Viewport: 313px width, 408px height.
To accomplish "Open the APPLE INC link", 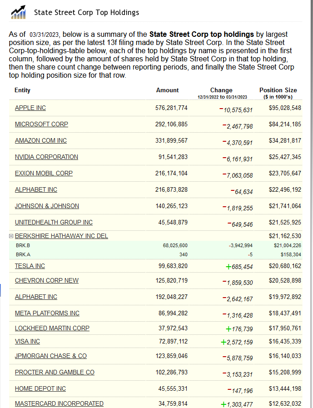I will click(x=30, y=108).
